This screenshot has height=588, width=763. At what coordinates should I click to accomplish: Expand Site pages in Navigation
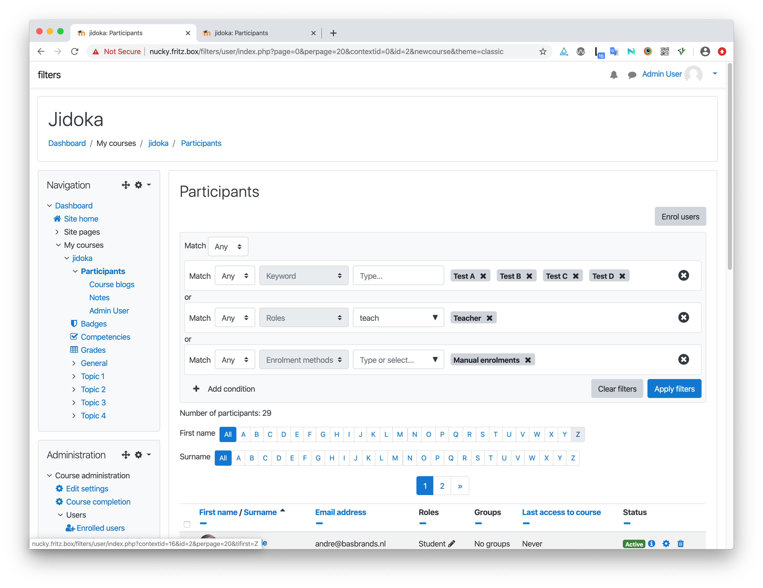(57, 232)
